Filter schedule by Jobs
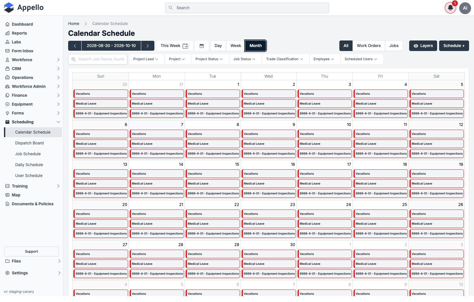474x302 pixels. [394, 46]
